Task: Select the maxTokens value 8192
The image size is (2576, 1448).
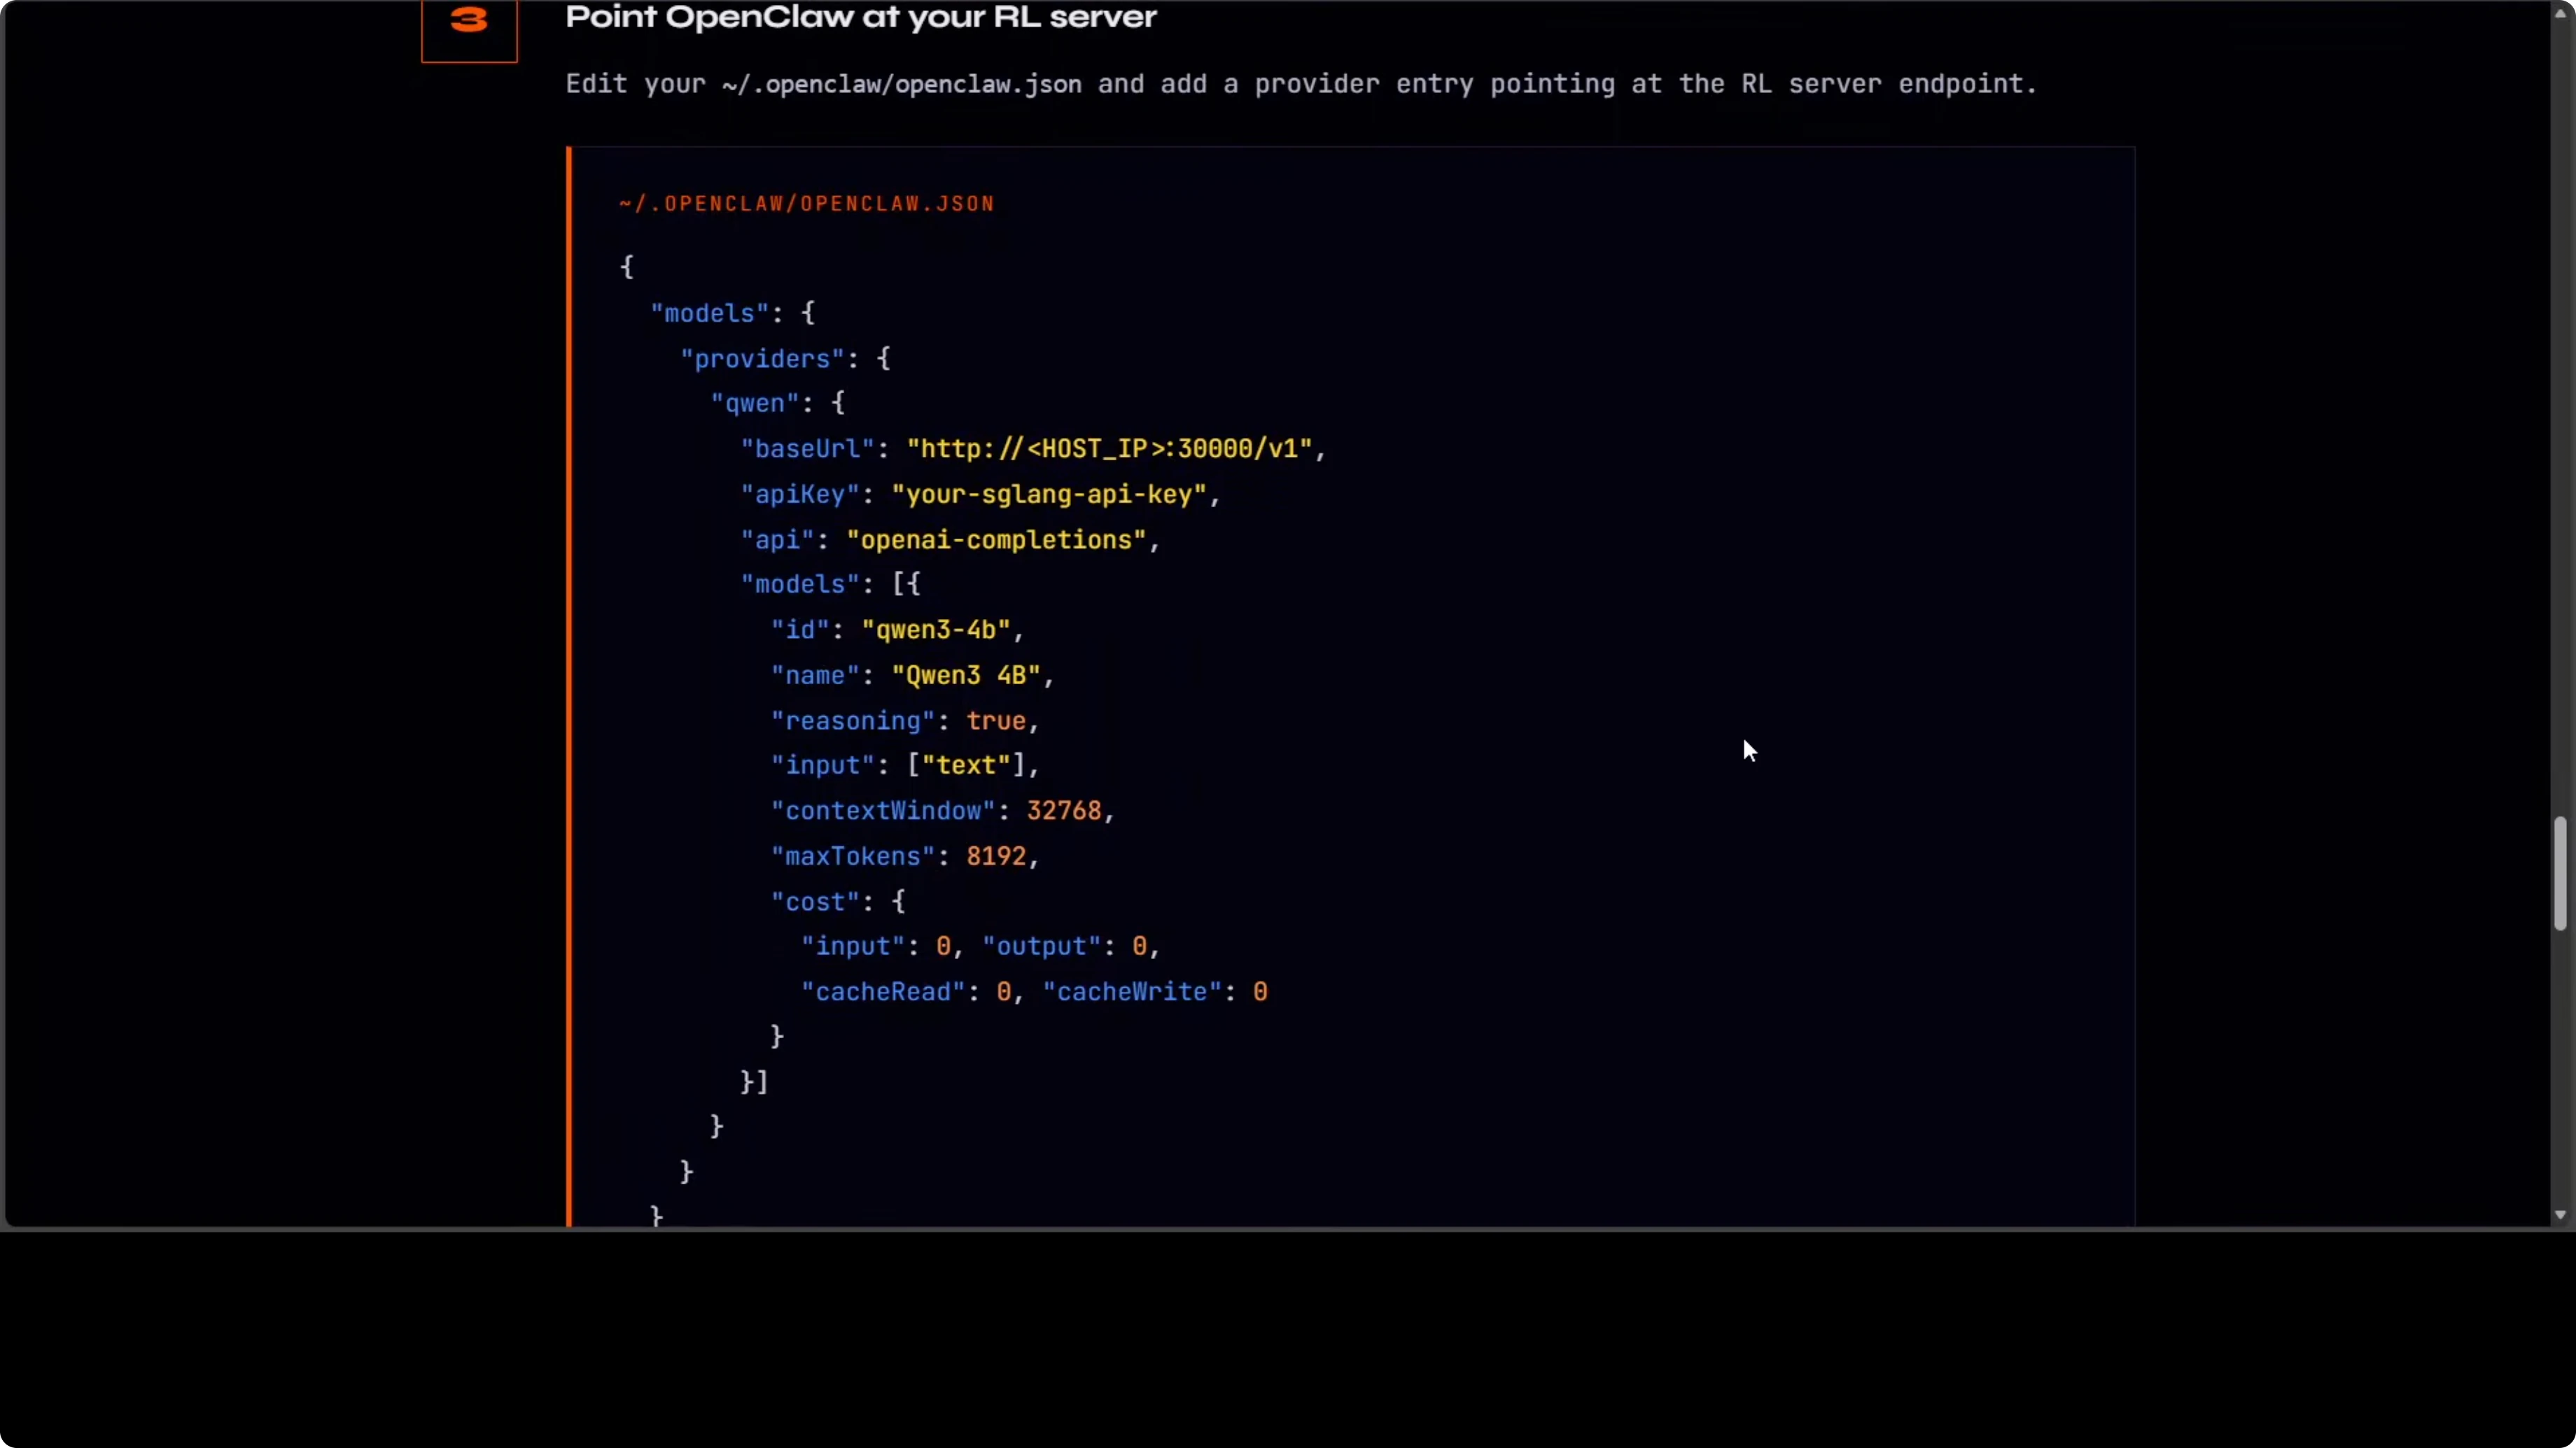Action: tap(997, 856)
